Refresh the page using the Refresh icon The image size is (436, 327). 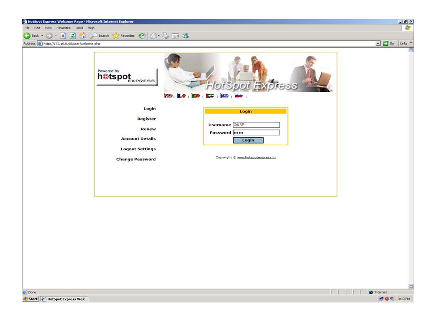pos(73,35)
